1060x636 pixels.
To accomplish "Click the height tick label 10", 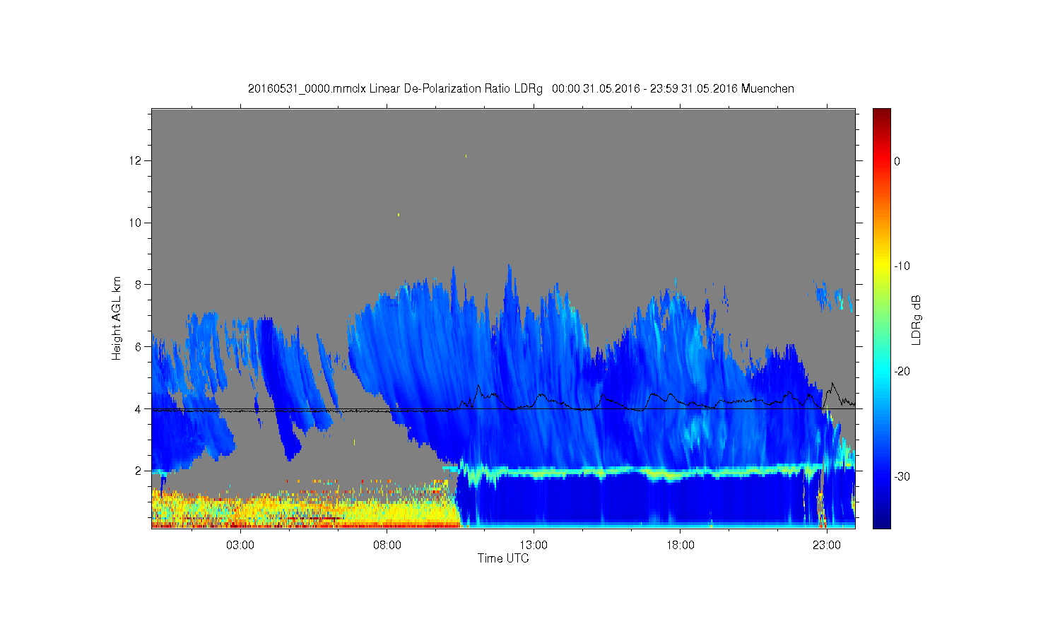I will coord(136,223).
